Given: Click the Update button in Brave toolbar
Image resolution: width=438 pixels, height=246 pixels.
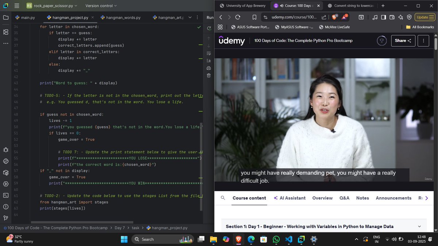Looking at the screenshot, I should [424, 17].
